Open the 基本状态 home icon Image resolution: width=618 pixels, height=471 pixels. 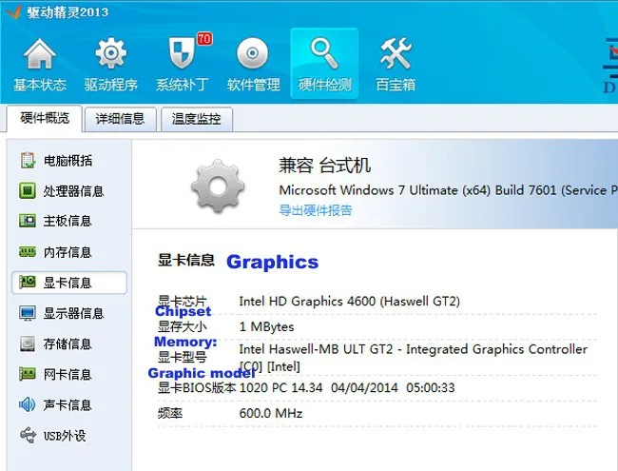(39, 53)
